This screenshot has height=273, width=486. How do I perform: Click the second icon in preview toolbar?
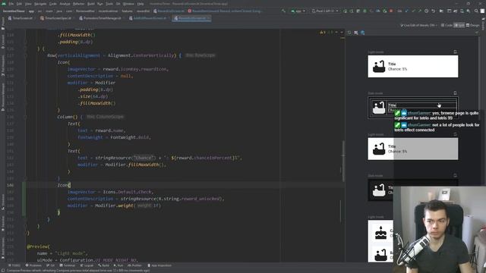pos(356,33)
